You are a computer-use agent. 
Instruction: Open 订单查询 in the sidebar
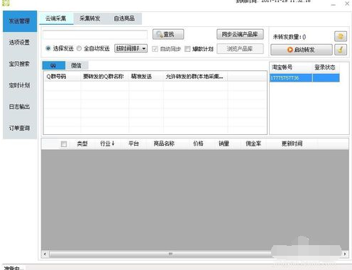coord(20,128)
